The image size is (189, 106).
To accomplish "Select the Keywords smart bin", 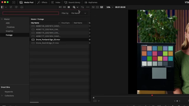I will pyautogui.click(x=9, y=92).
